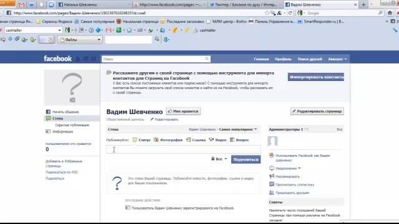Viewport: 399px width, 224px height.
Task: Open Последние заголовки bookmark
Action: pos(183,22)
